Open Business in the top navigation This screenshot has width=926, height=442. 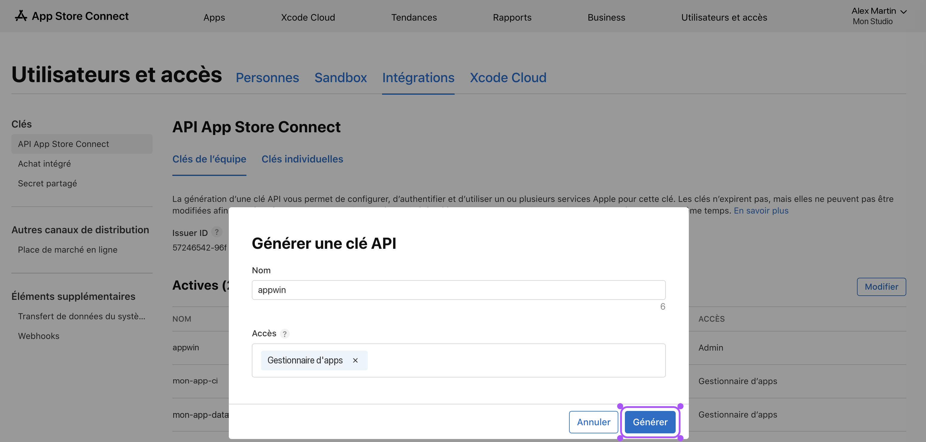tap(606, 17)
